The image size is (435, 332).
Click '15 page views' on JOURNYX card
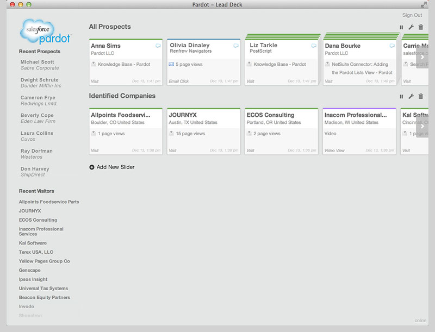coord(190,134)
